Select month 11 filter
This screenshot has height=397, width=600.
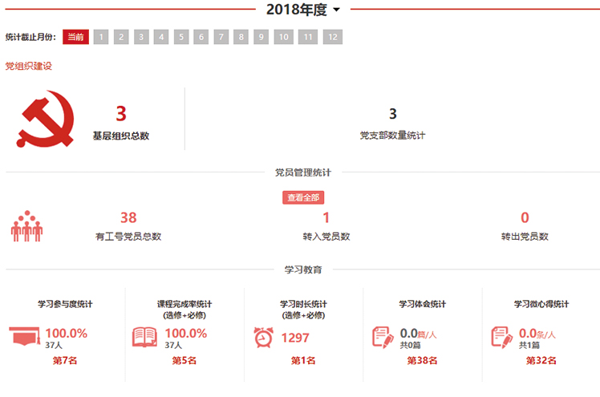(308, 37)
